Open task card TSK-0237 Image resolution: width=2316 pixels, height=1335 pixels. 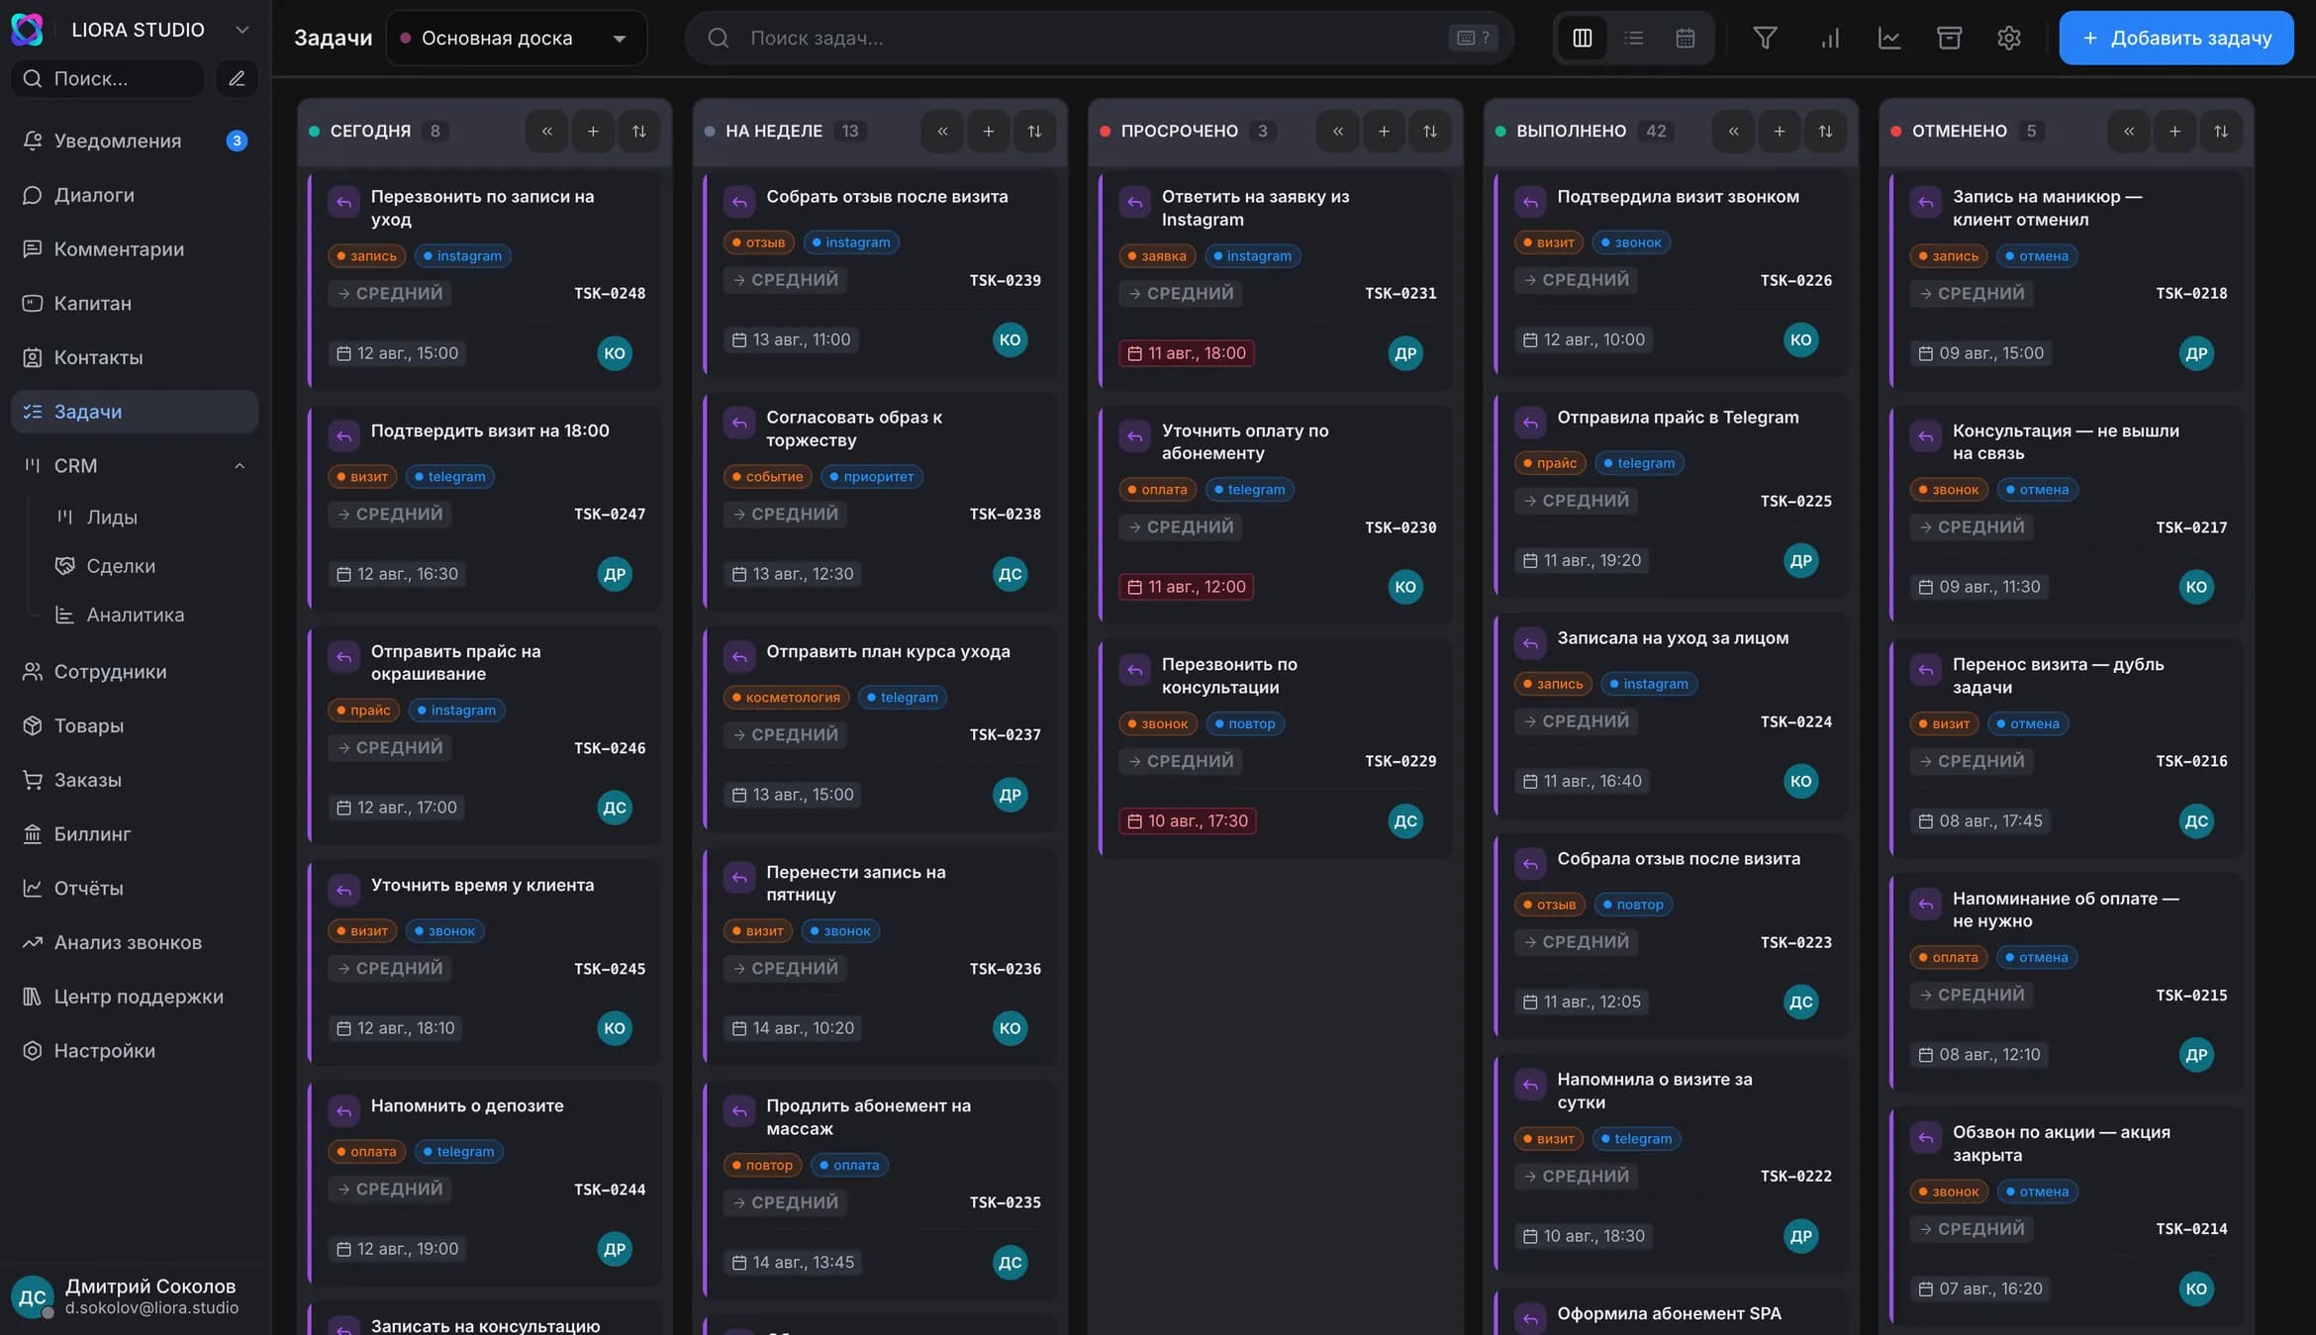[x=880, y=728]
